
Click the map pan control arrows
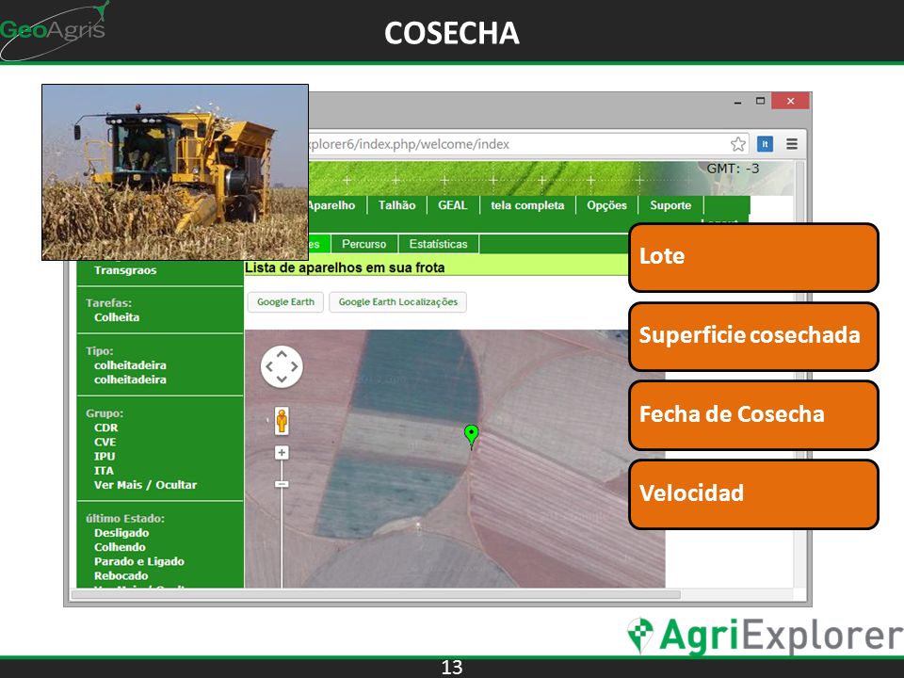(282, 366)
